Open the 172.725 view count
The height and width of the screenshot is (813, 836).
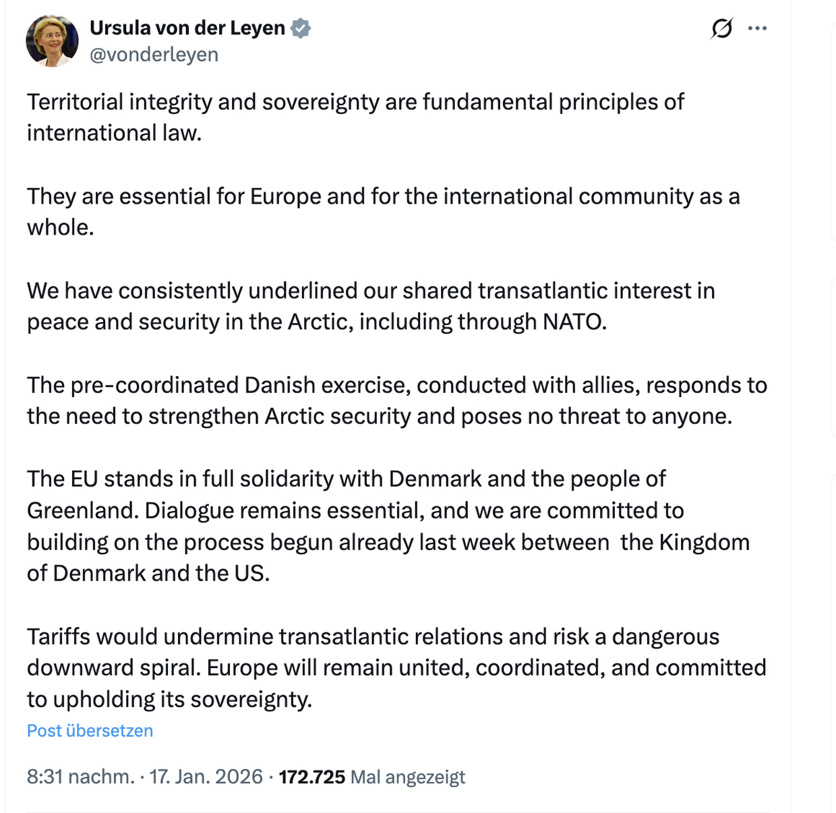click(x=311, y=777)
